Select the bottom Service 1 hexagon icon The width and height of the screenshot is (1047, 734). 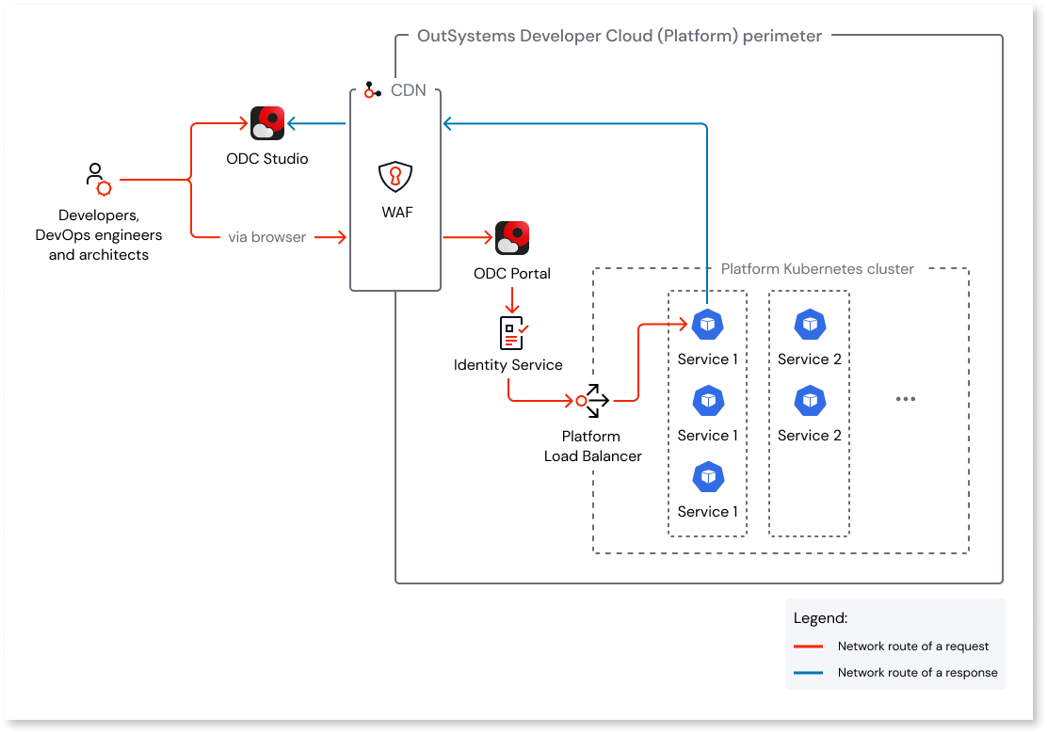707,476
